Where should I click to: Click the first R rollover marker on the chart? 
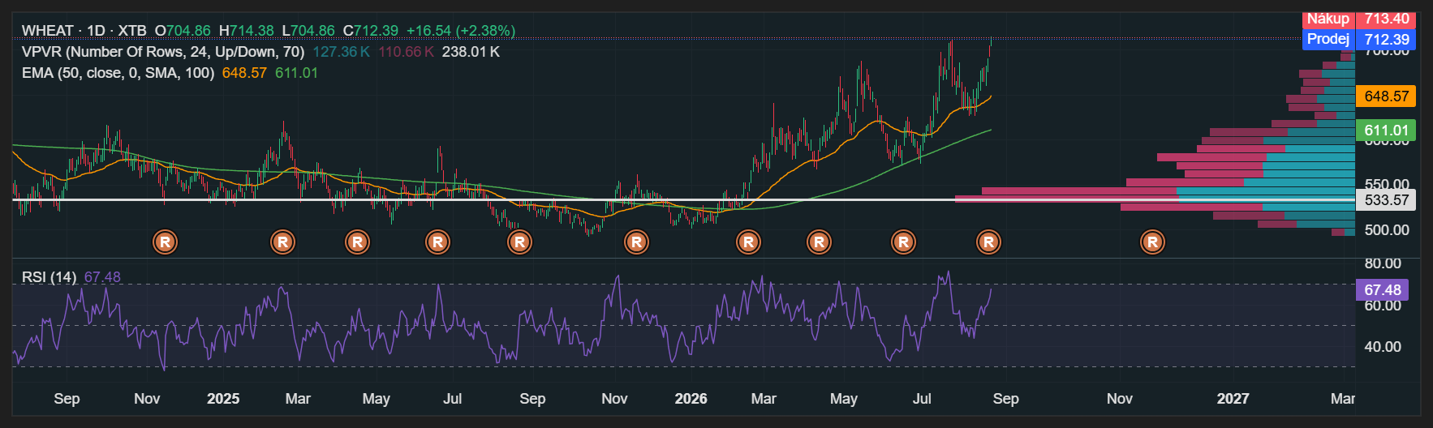coord(165,242)
